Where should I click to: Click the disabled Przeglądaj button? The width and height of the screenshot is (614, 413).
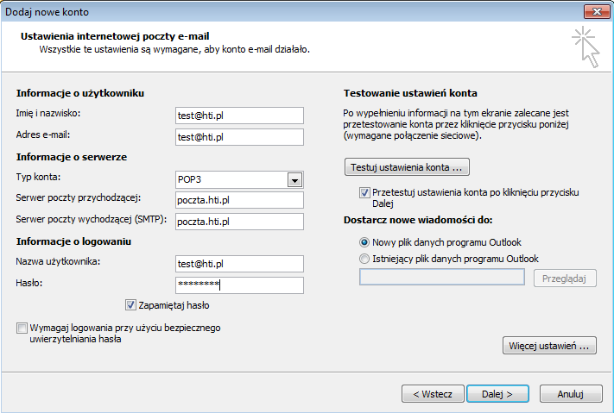565,278
